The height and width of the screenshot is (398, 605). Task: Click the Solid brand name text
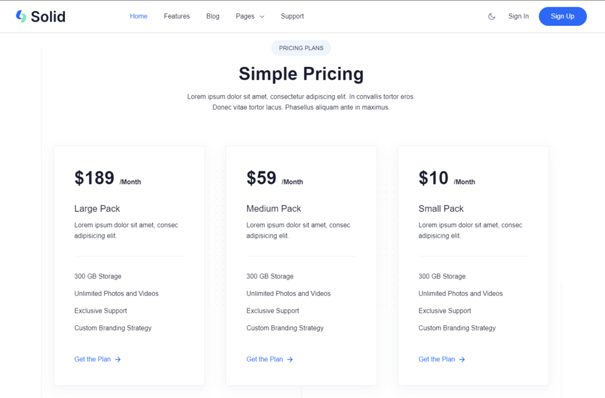[x=48, y=16]
